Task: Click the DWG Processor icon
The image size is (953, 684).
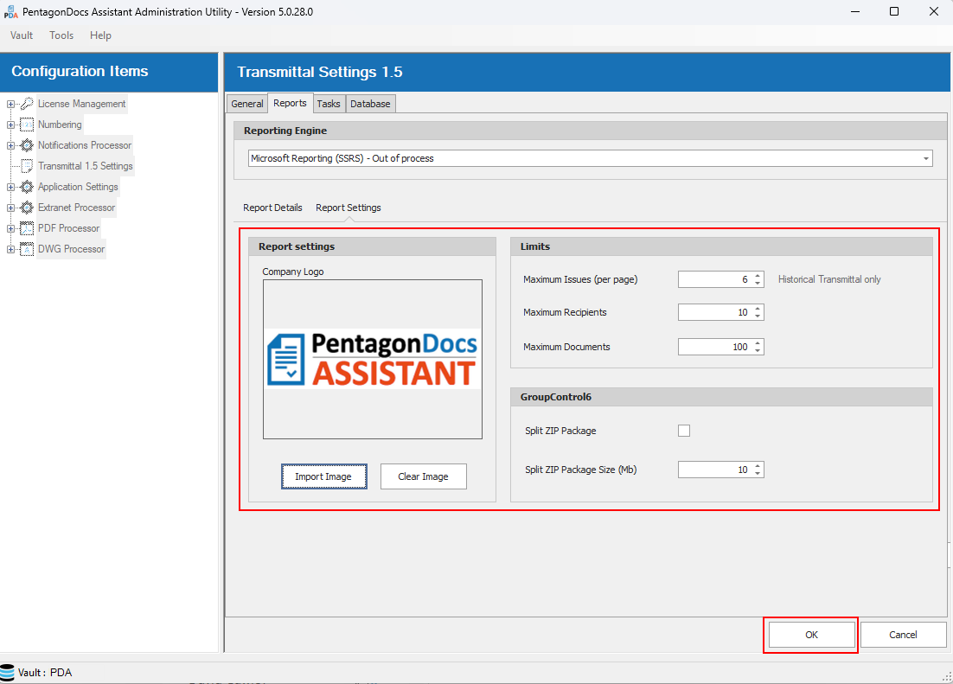Action: tap(27, 249)
